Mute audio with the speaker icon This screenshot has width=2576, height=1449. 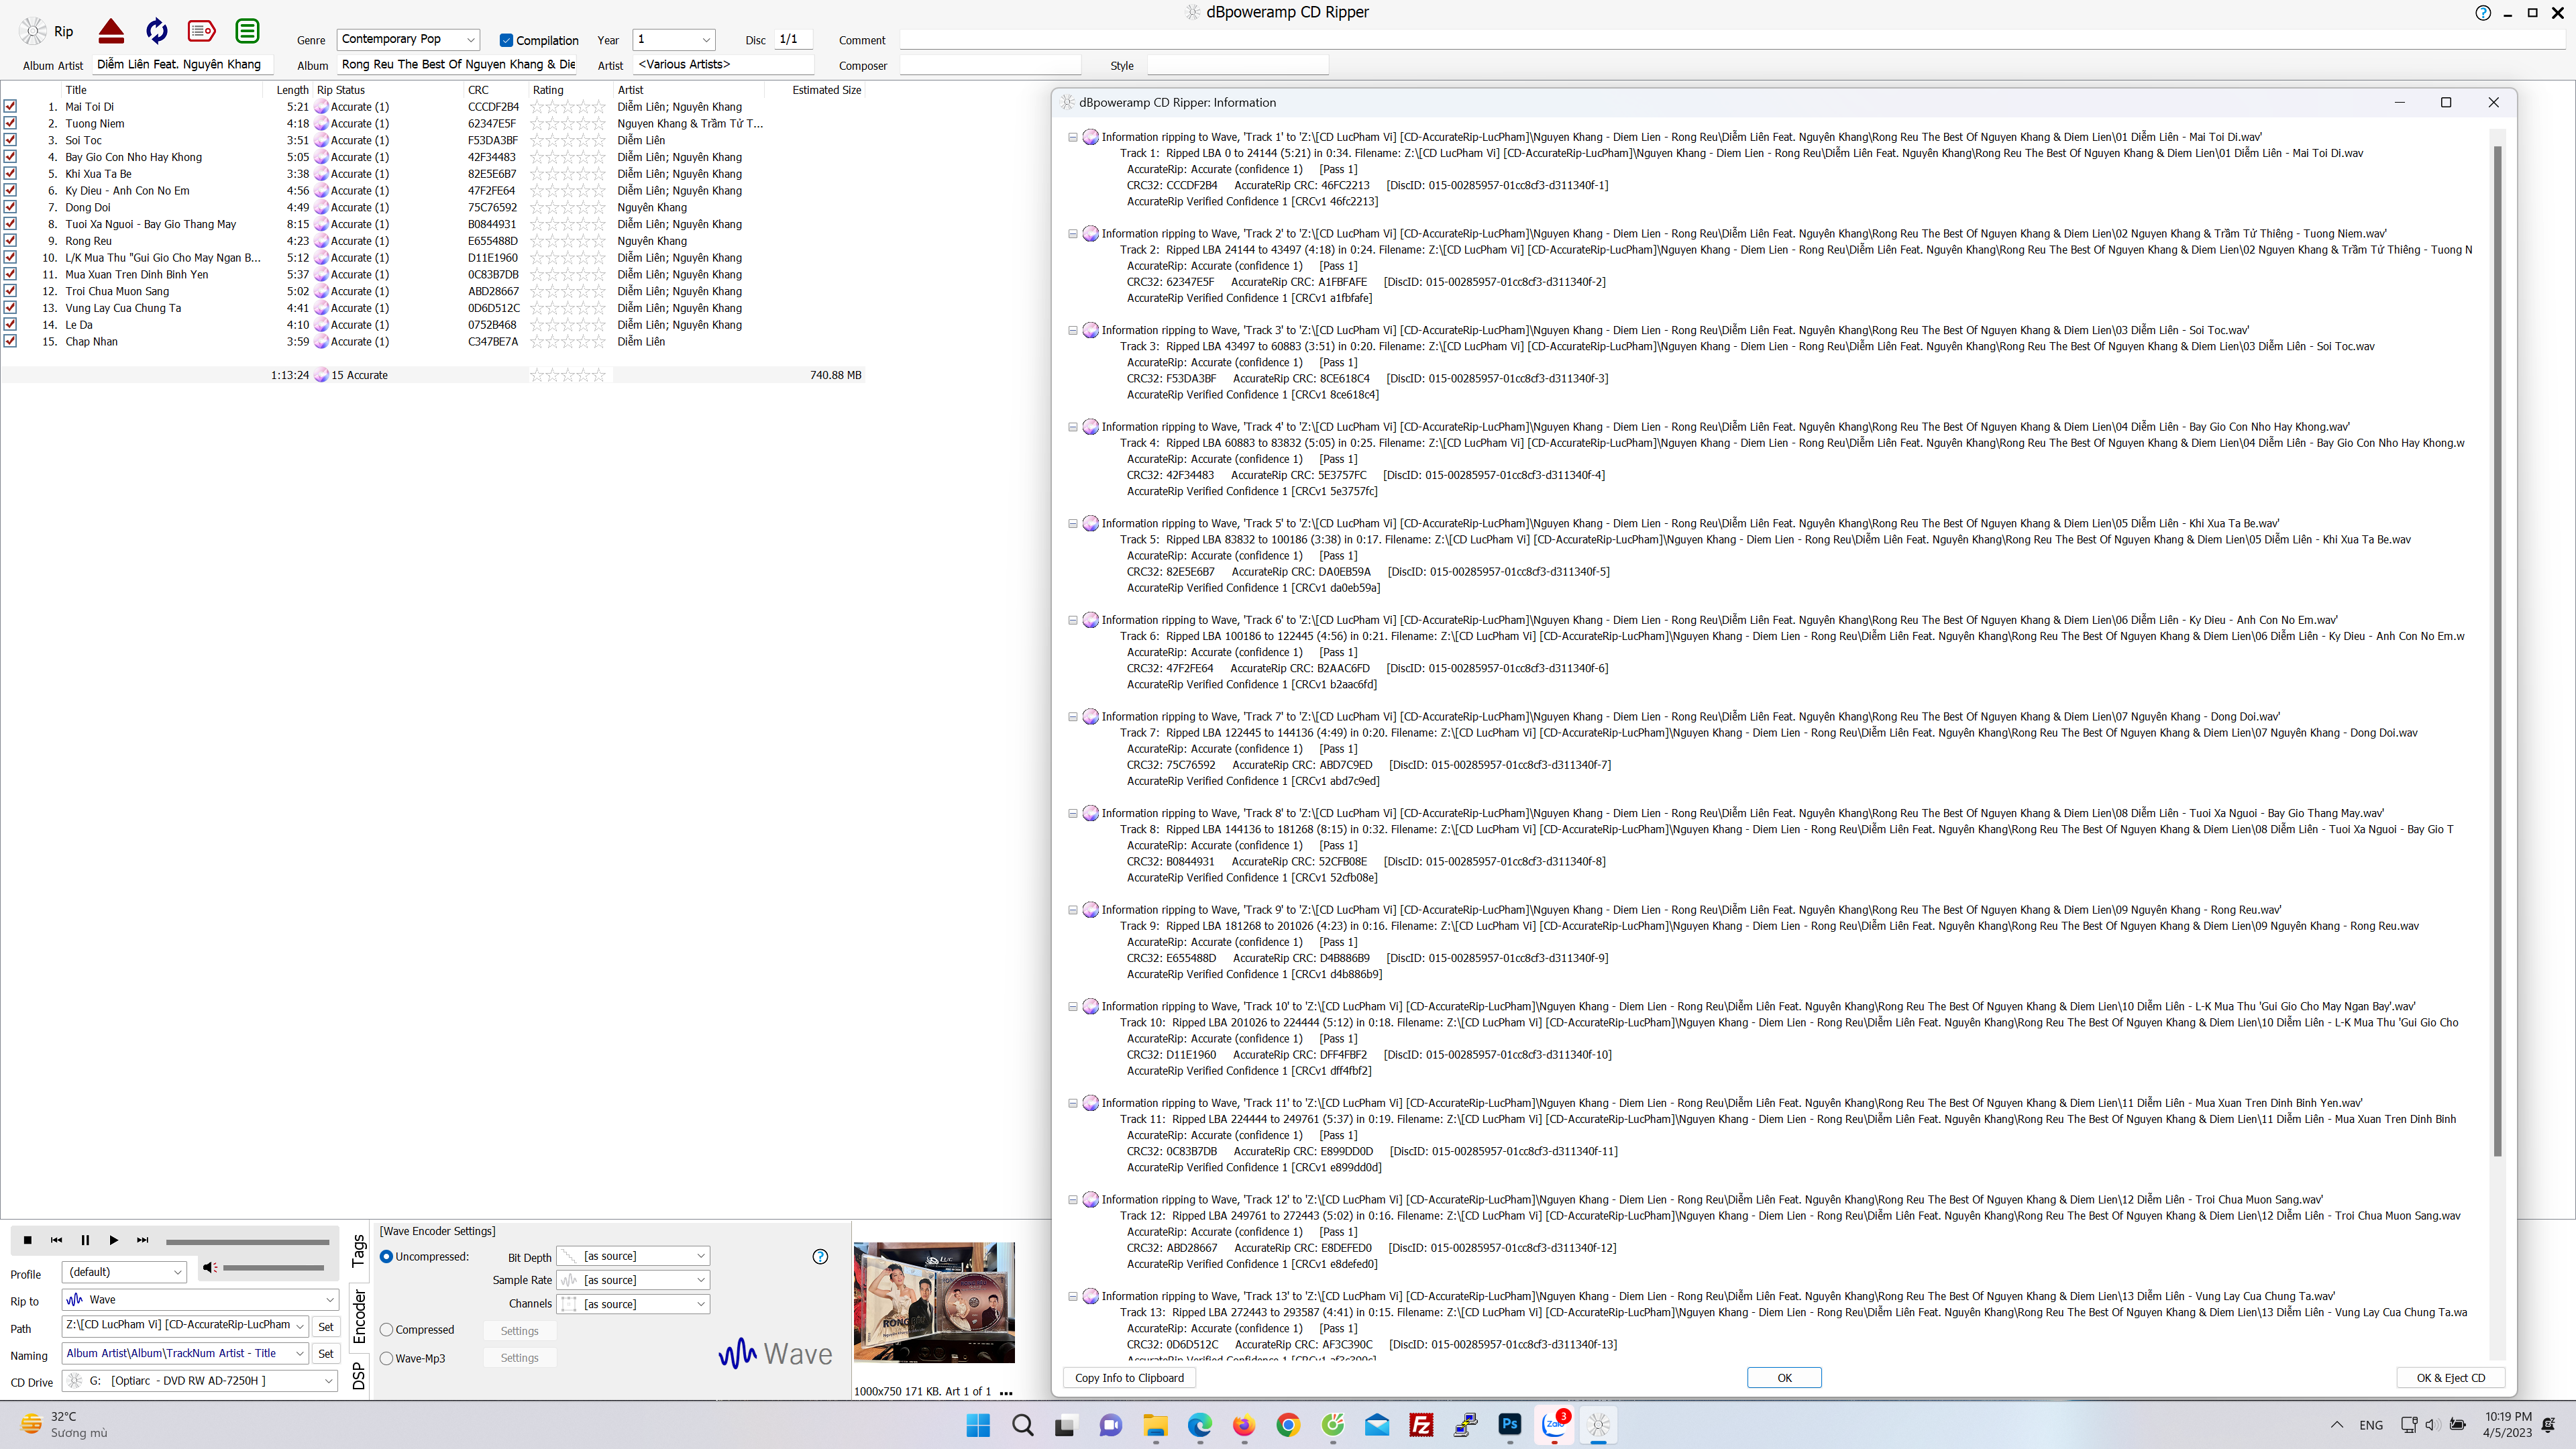[x=209, y=1267]
